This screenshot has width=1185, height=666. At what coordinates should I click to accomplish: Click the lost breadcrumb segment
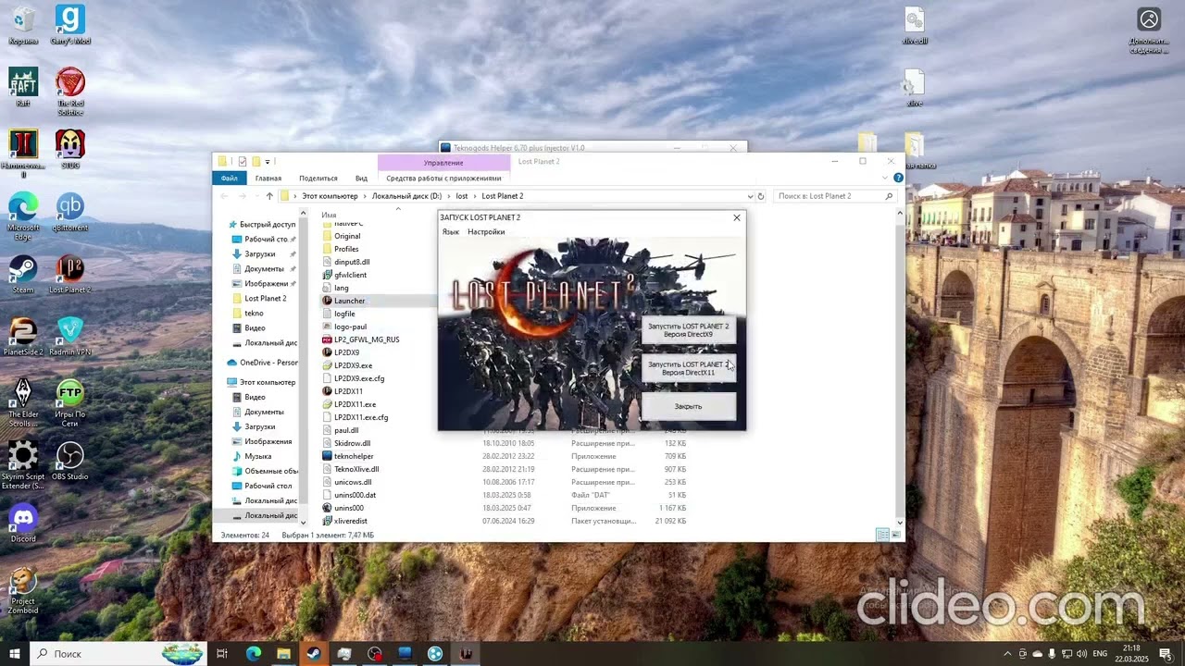(x=462, y=196)
